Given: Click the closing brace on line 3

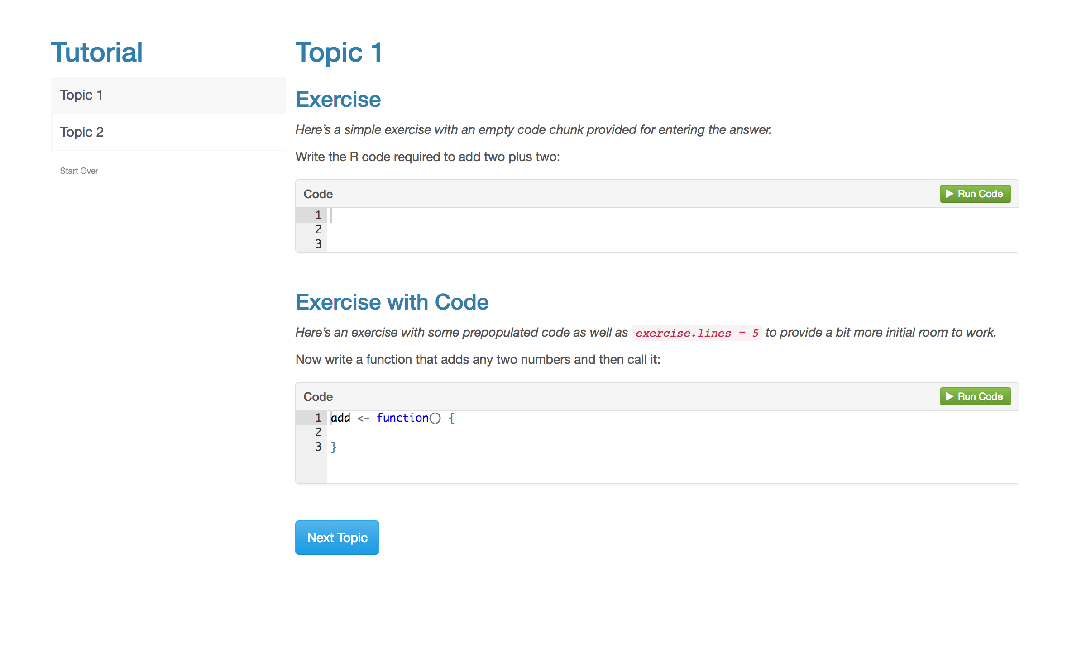Looking at the screenshot, I should click(x=334, y=447).
